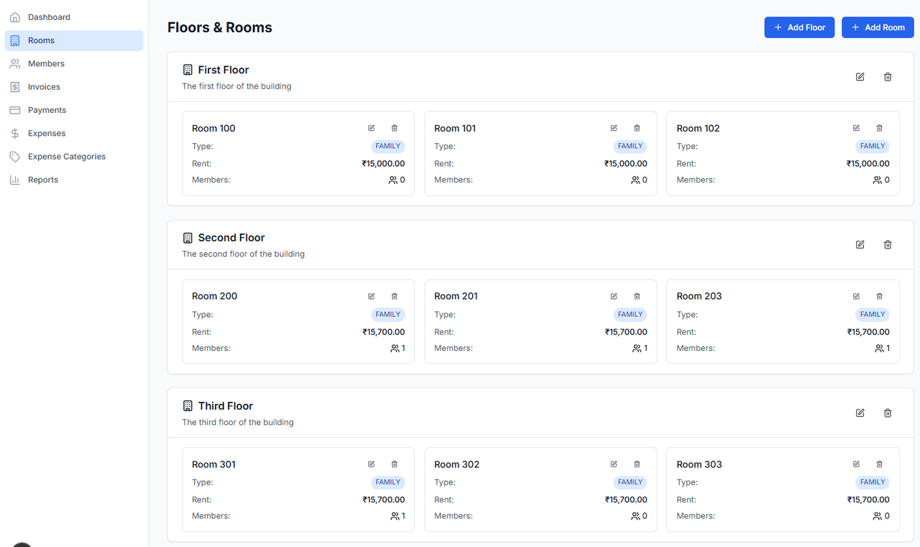Click the Add Room button

878,27
